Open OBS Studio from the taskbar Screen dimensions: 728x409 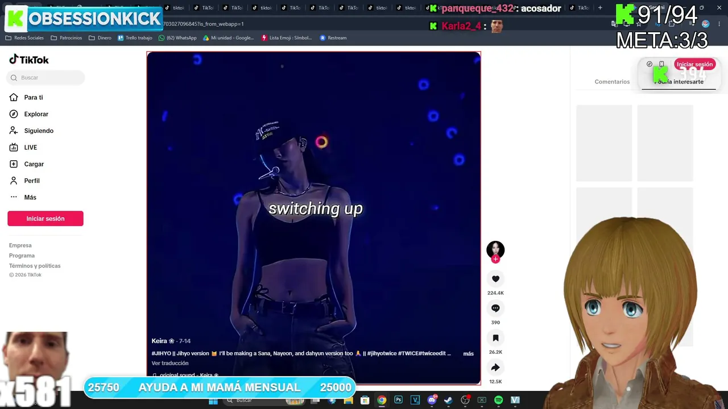[x=465, y=400]
